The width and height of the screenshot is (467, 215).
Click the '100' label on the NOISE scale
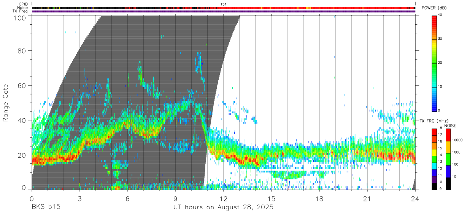[455, 164]
